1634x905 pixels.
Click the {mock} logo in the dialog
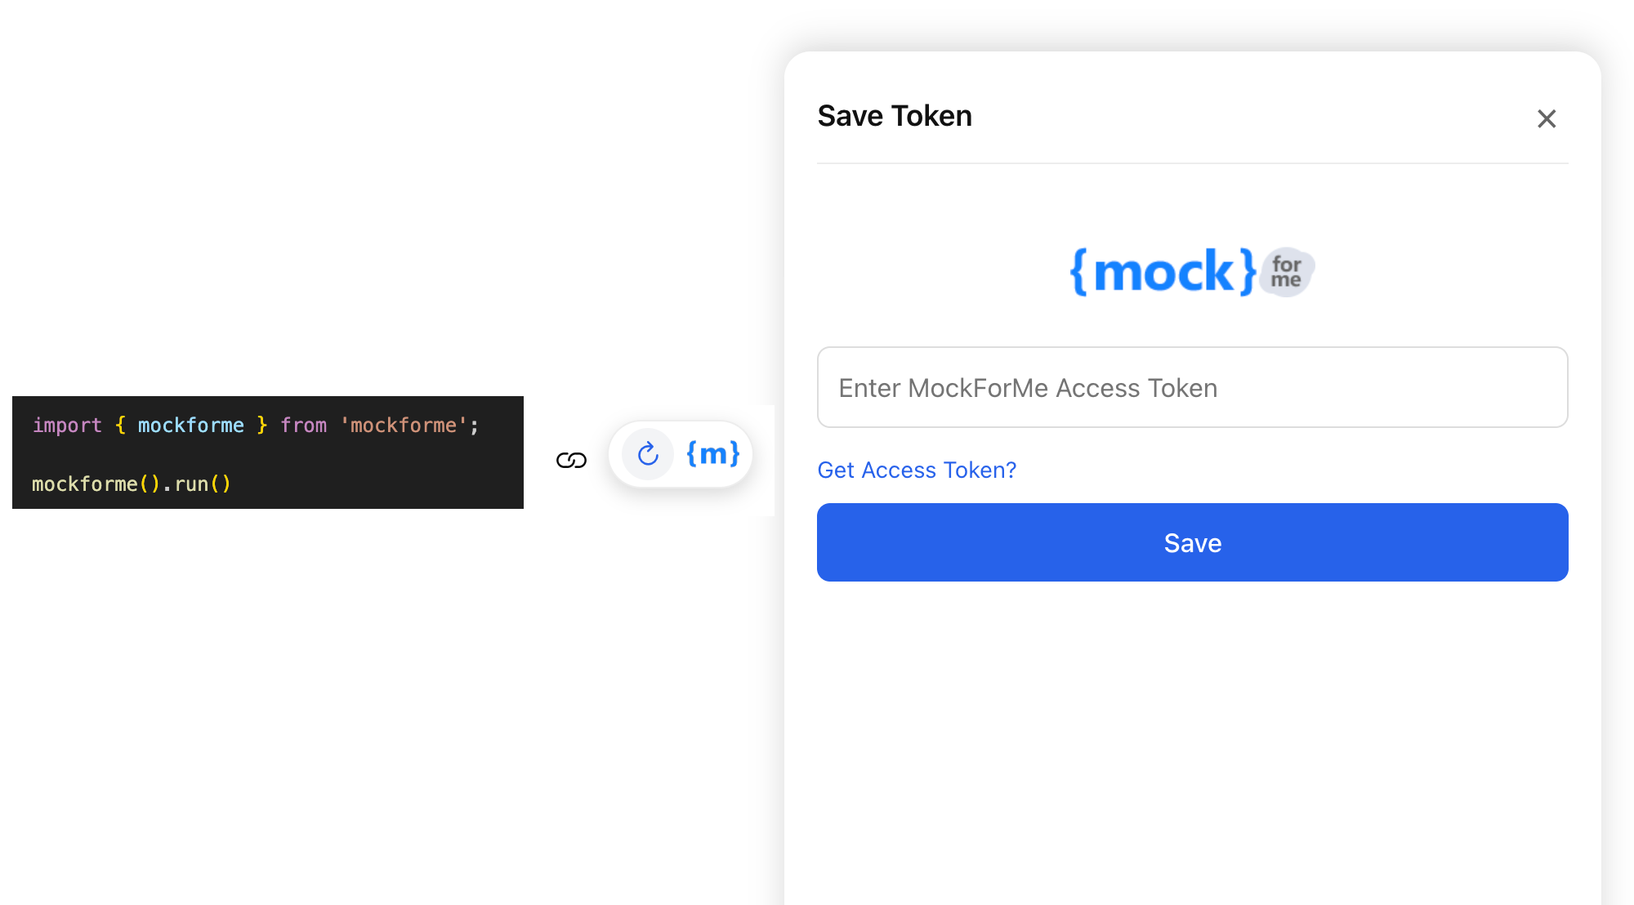point(1160,272)
